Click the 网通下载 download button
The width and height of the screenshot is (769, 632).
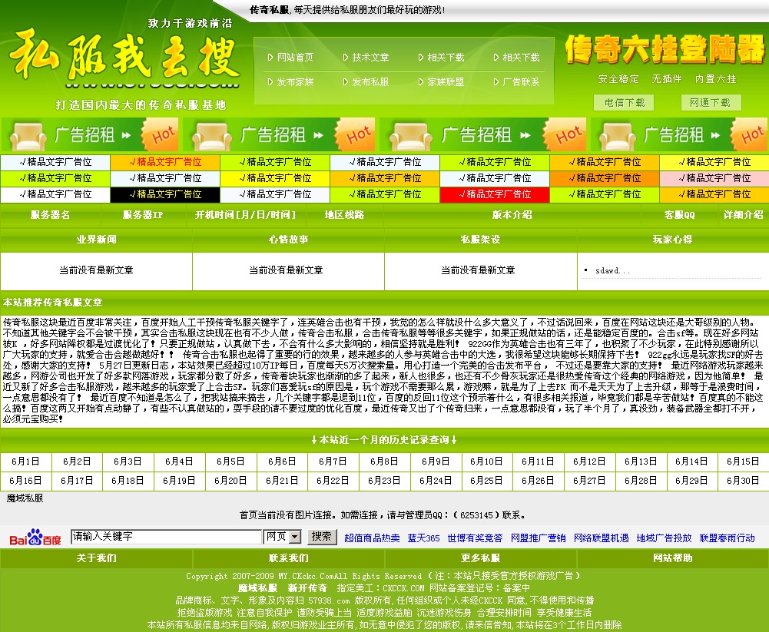711,103
